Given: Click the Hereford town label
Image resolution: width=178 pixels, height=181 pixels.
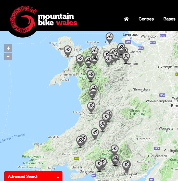Looking at the screenshot, I should point(144,139).
